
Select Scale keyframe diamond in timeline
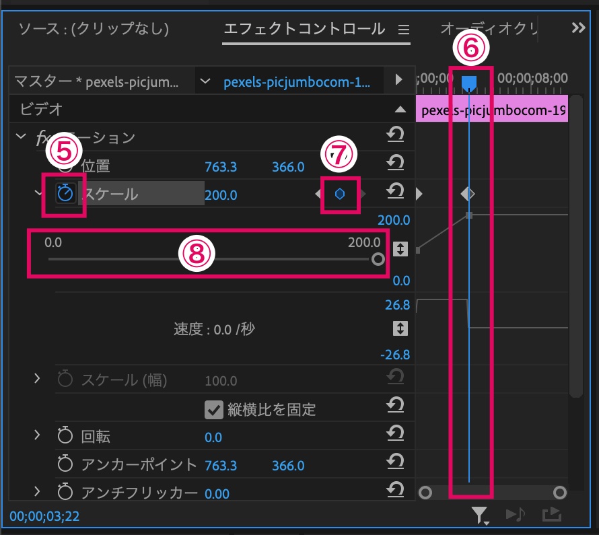click(468, 194)
